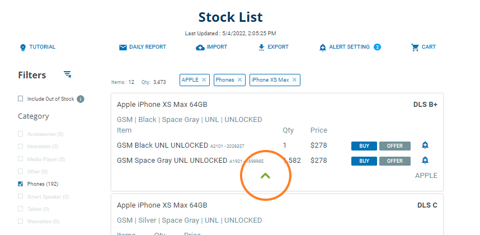Click the Alert Setting count badge
Screen dimensions: 480x235
tap(377, 47)
